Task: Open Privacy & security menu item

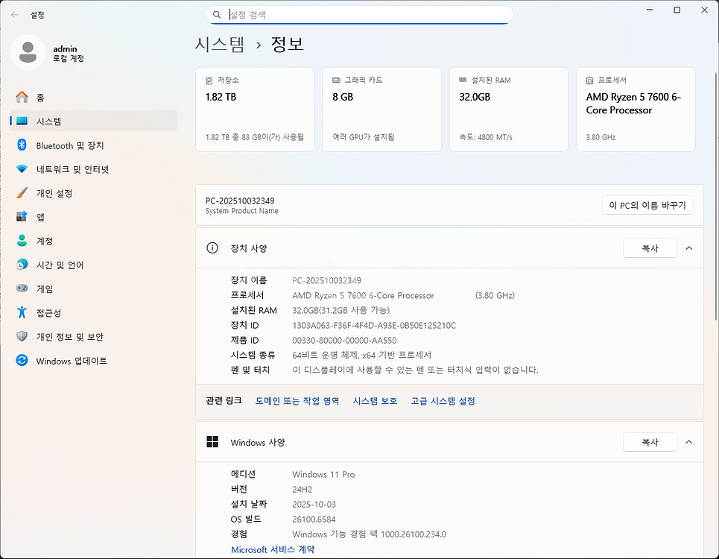Action: 70,337
